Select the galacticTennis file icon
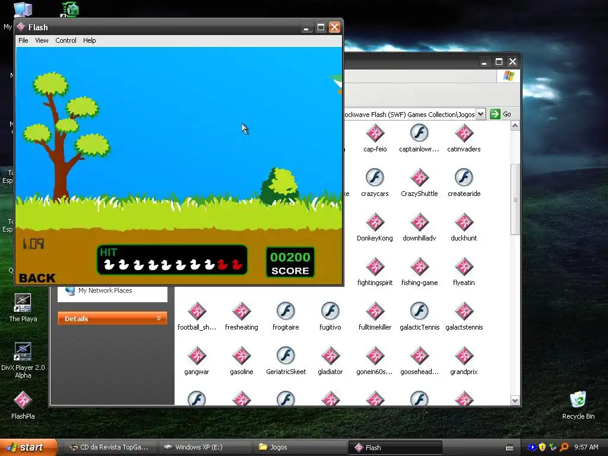The image size is (608, 456). coord(419,311)
